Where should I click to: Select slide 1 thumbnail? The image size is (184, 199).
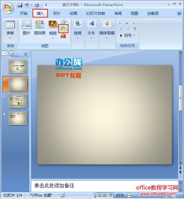tap(18, 67)
